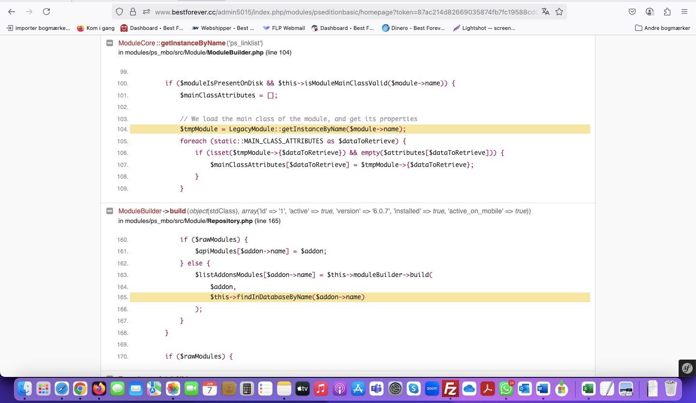Translate this page using the address bar icon

click(x=546, y=12)
